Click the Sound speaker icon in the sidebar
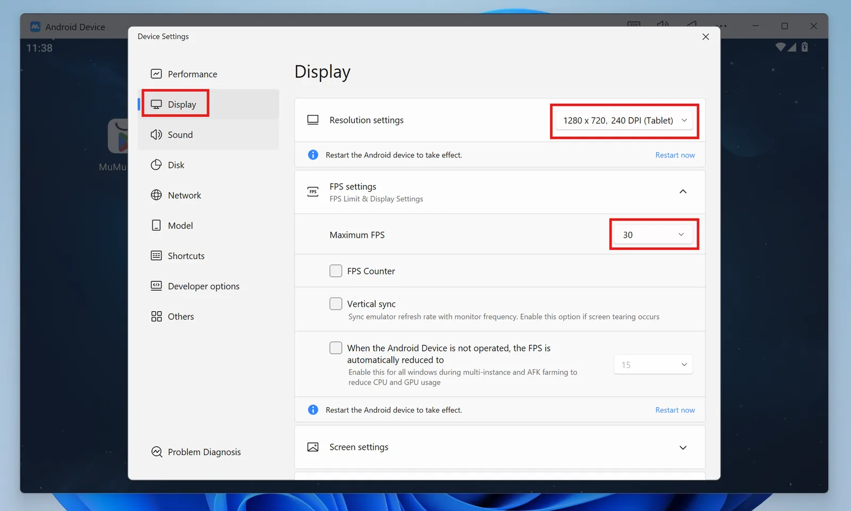The width and height of the screenshot is (851, 511). [x=156, y=135]
